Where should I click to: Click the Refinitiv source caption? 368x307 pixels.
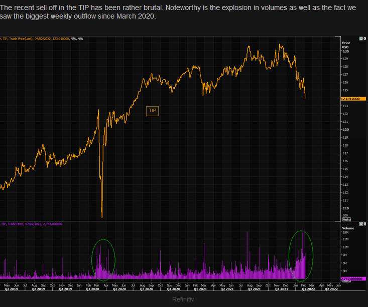click(183, 299)
